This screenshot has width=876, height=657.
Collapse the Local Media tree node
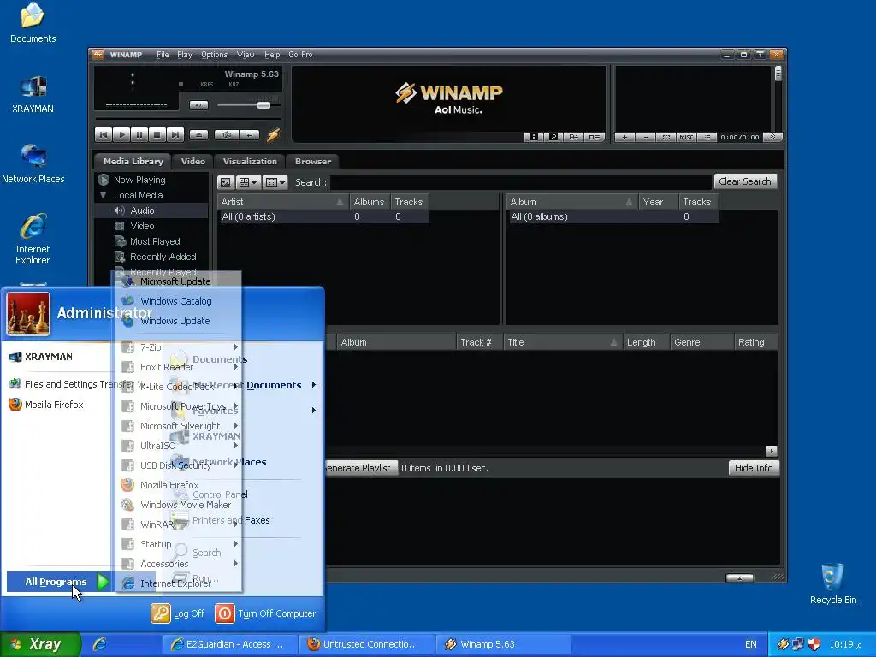(103, 195)
